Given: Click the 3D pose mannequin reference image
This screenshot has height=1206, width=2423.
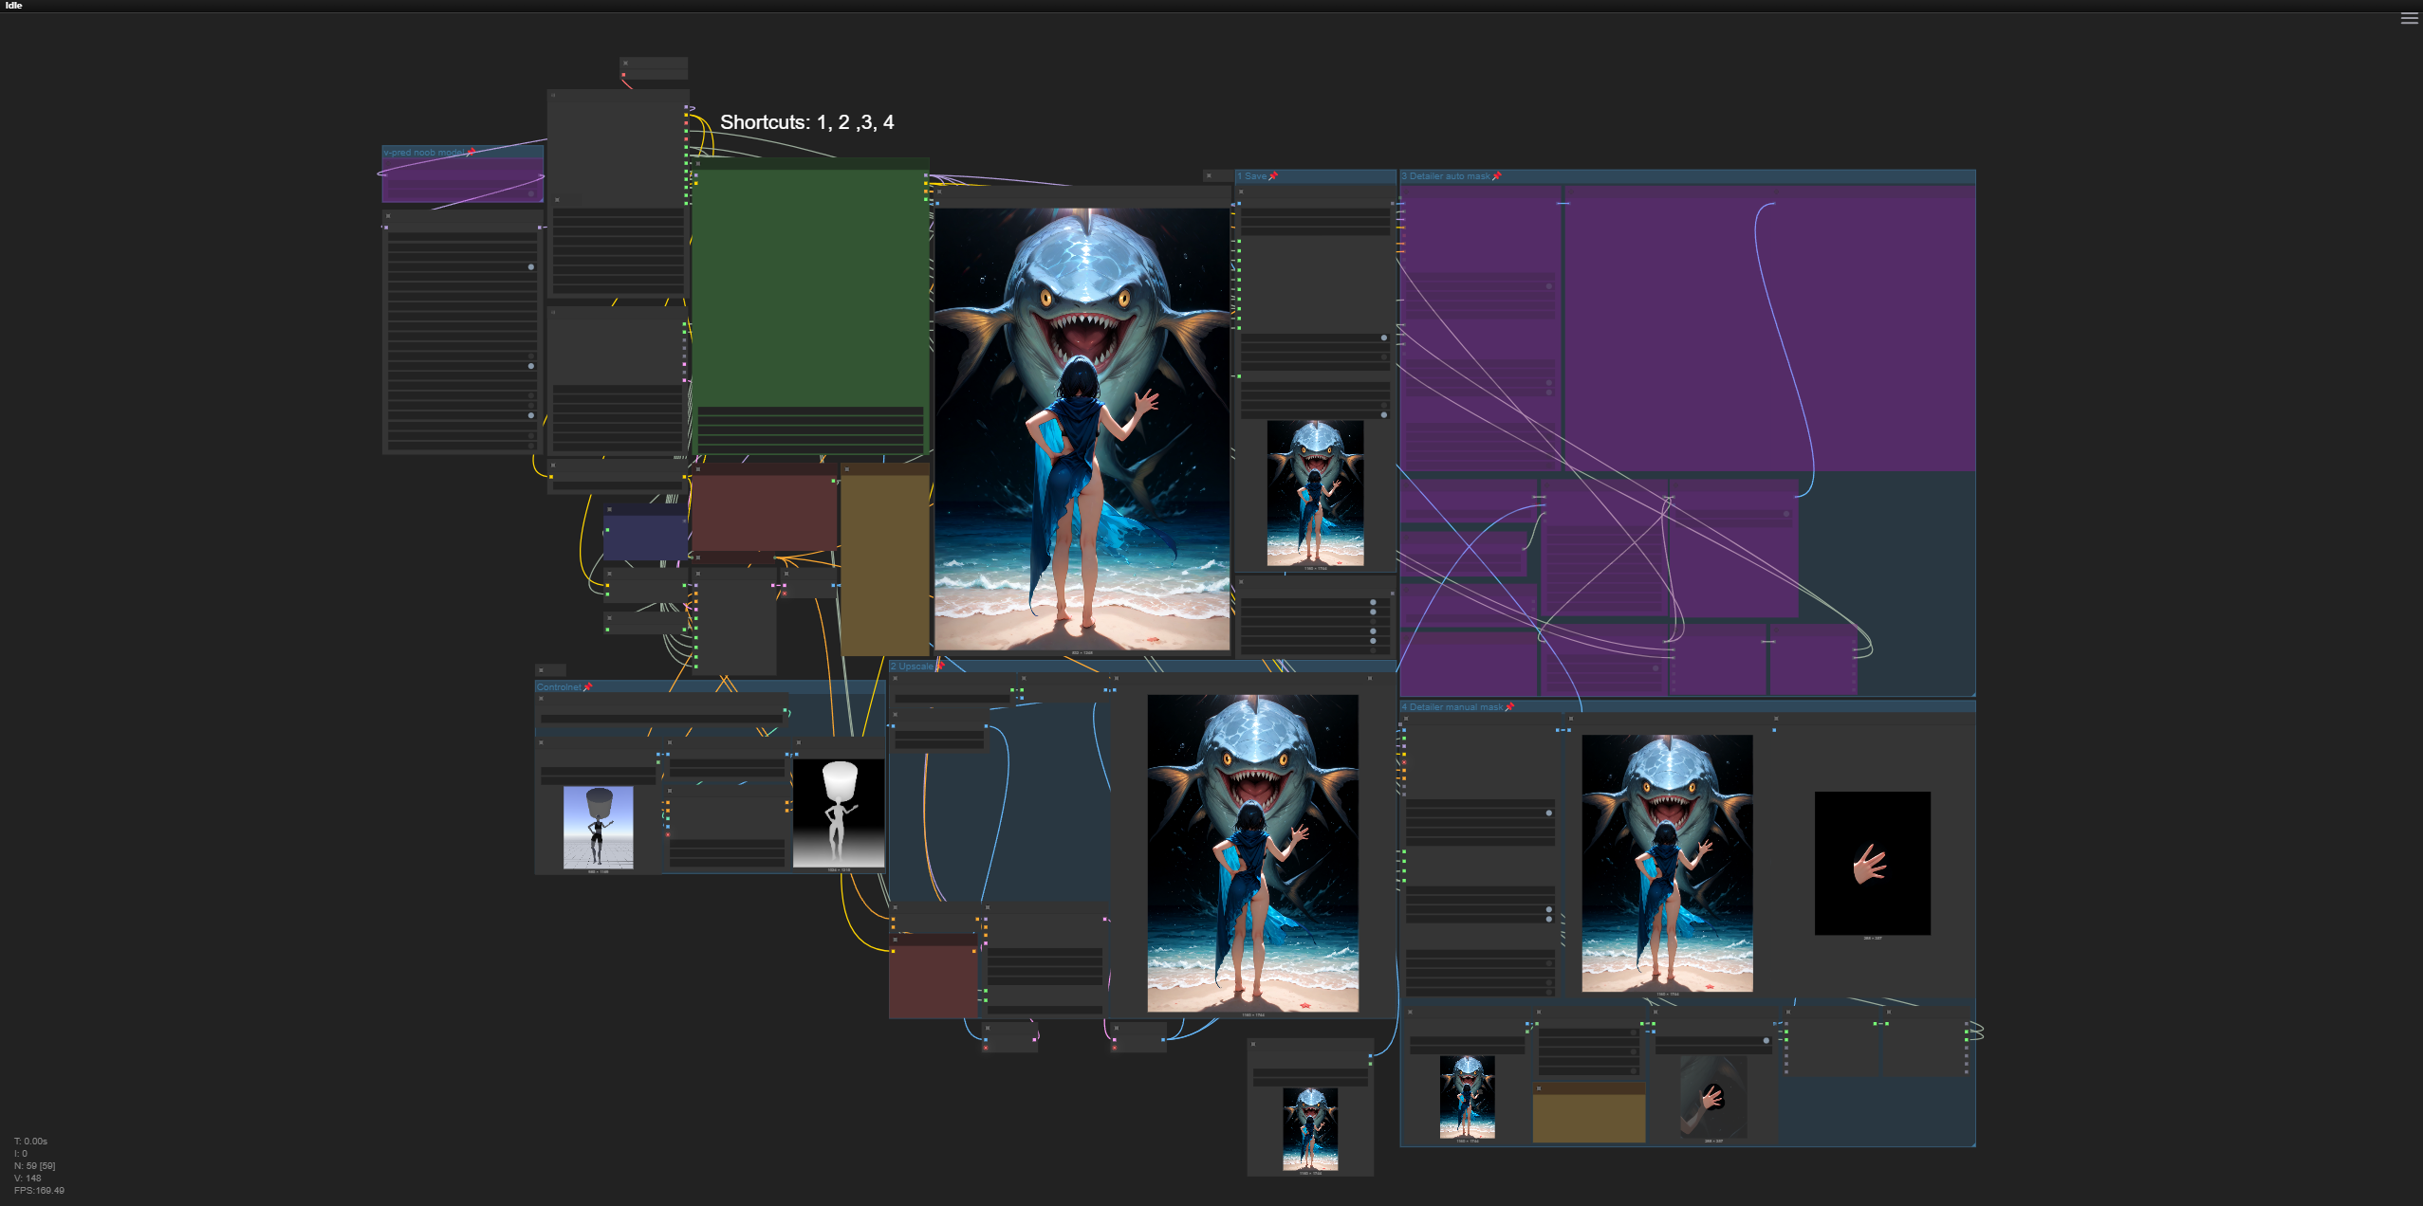Looking at the screenshot, I should [598, 827].
